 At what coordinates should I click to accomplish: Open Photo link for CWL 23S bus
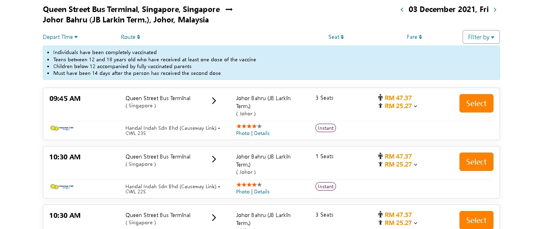pyautogui.click(x=243, y=133)
